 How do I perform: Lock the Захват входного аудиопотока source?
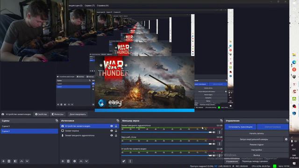[x=116, y=135]
